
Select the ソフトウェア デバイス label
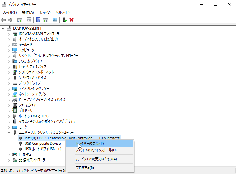[33, 78]
